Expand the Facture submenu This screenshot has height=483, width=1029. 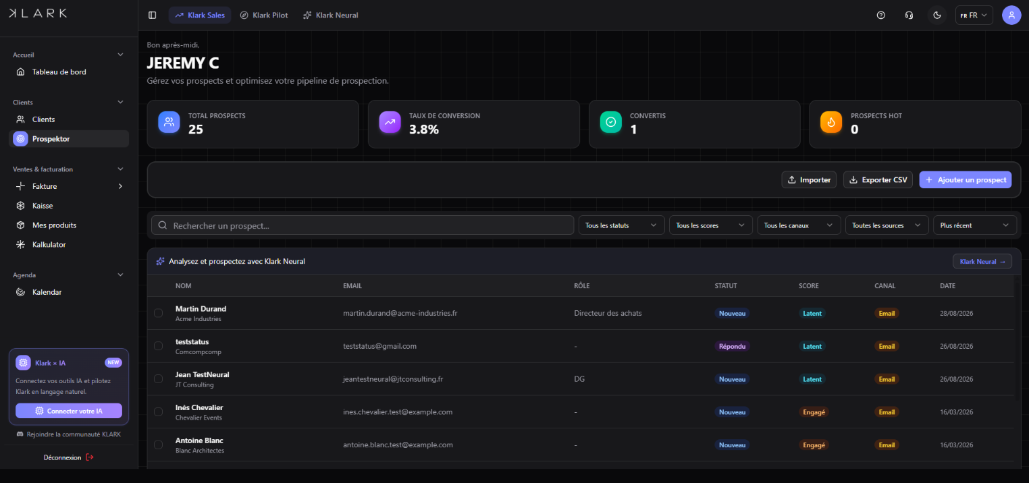pyautogui.click(x=120, y=186)
